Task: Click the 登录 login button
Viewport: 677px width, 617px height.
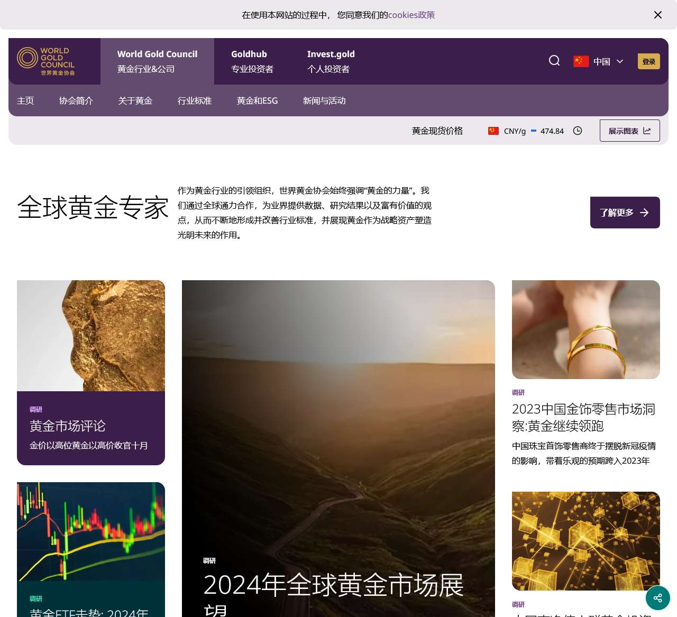Action: pos(649,61)
